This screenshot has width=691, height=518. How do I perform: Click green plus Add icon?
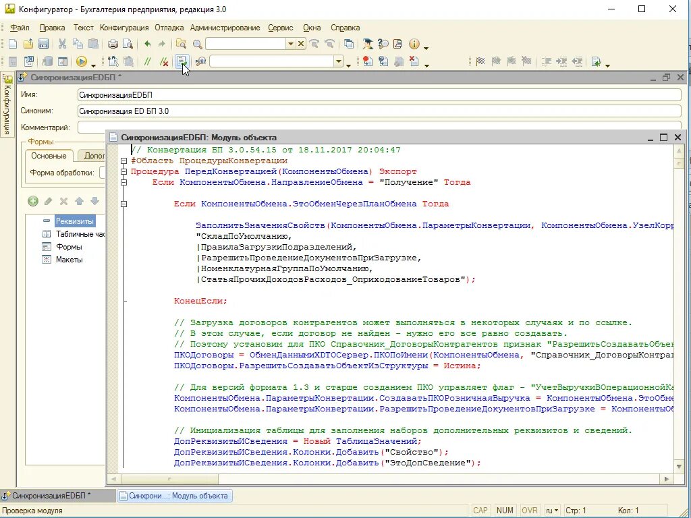32,201
